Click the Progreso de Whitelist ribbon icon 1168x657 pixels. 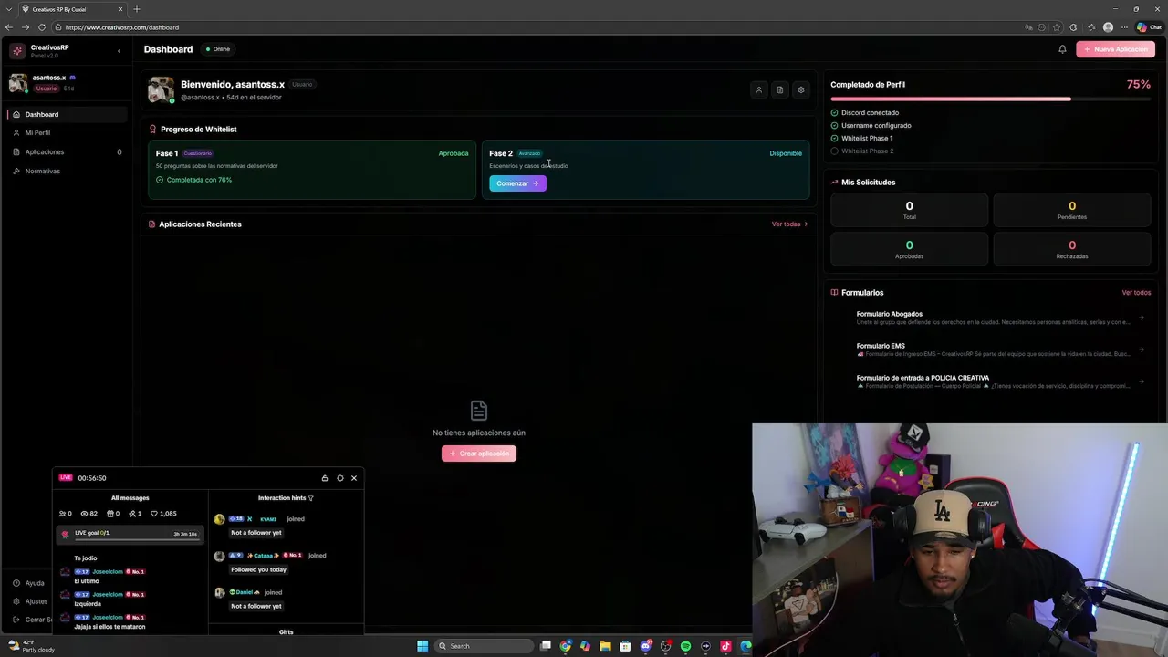152,130
